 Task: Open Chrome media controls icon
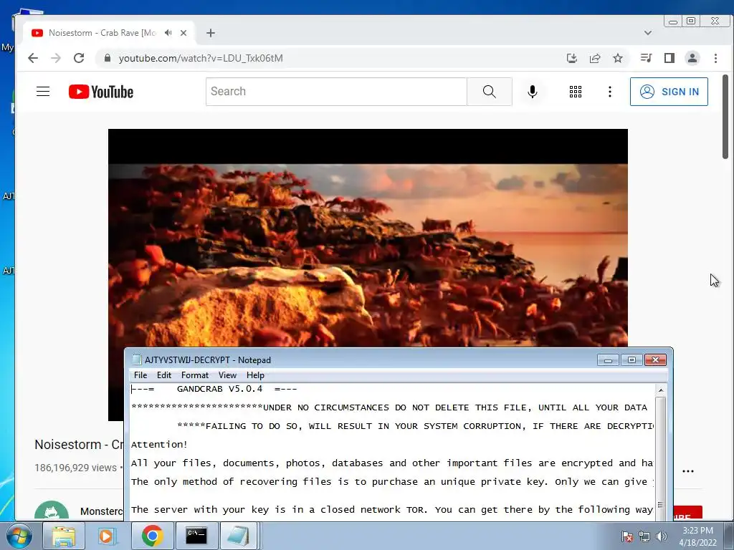tap(646, 58)
